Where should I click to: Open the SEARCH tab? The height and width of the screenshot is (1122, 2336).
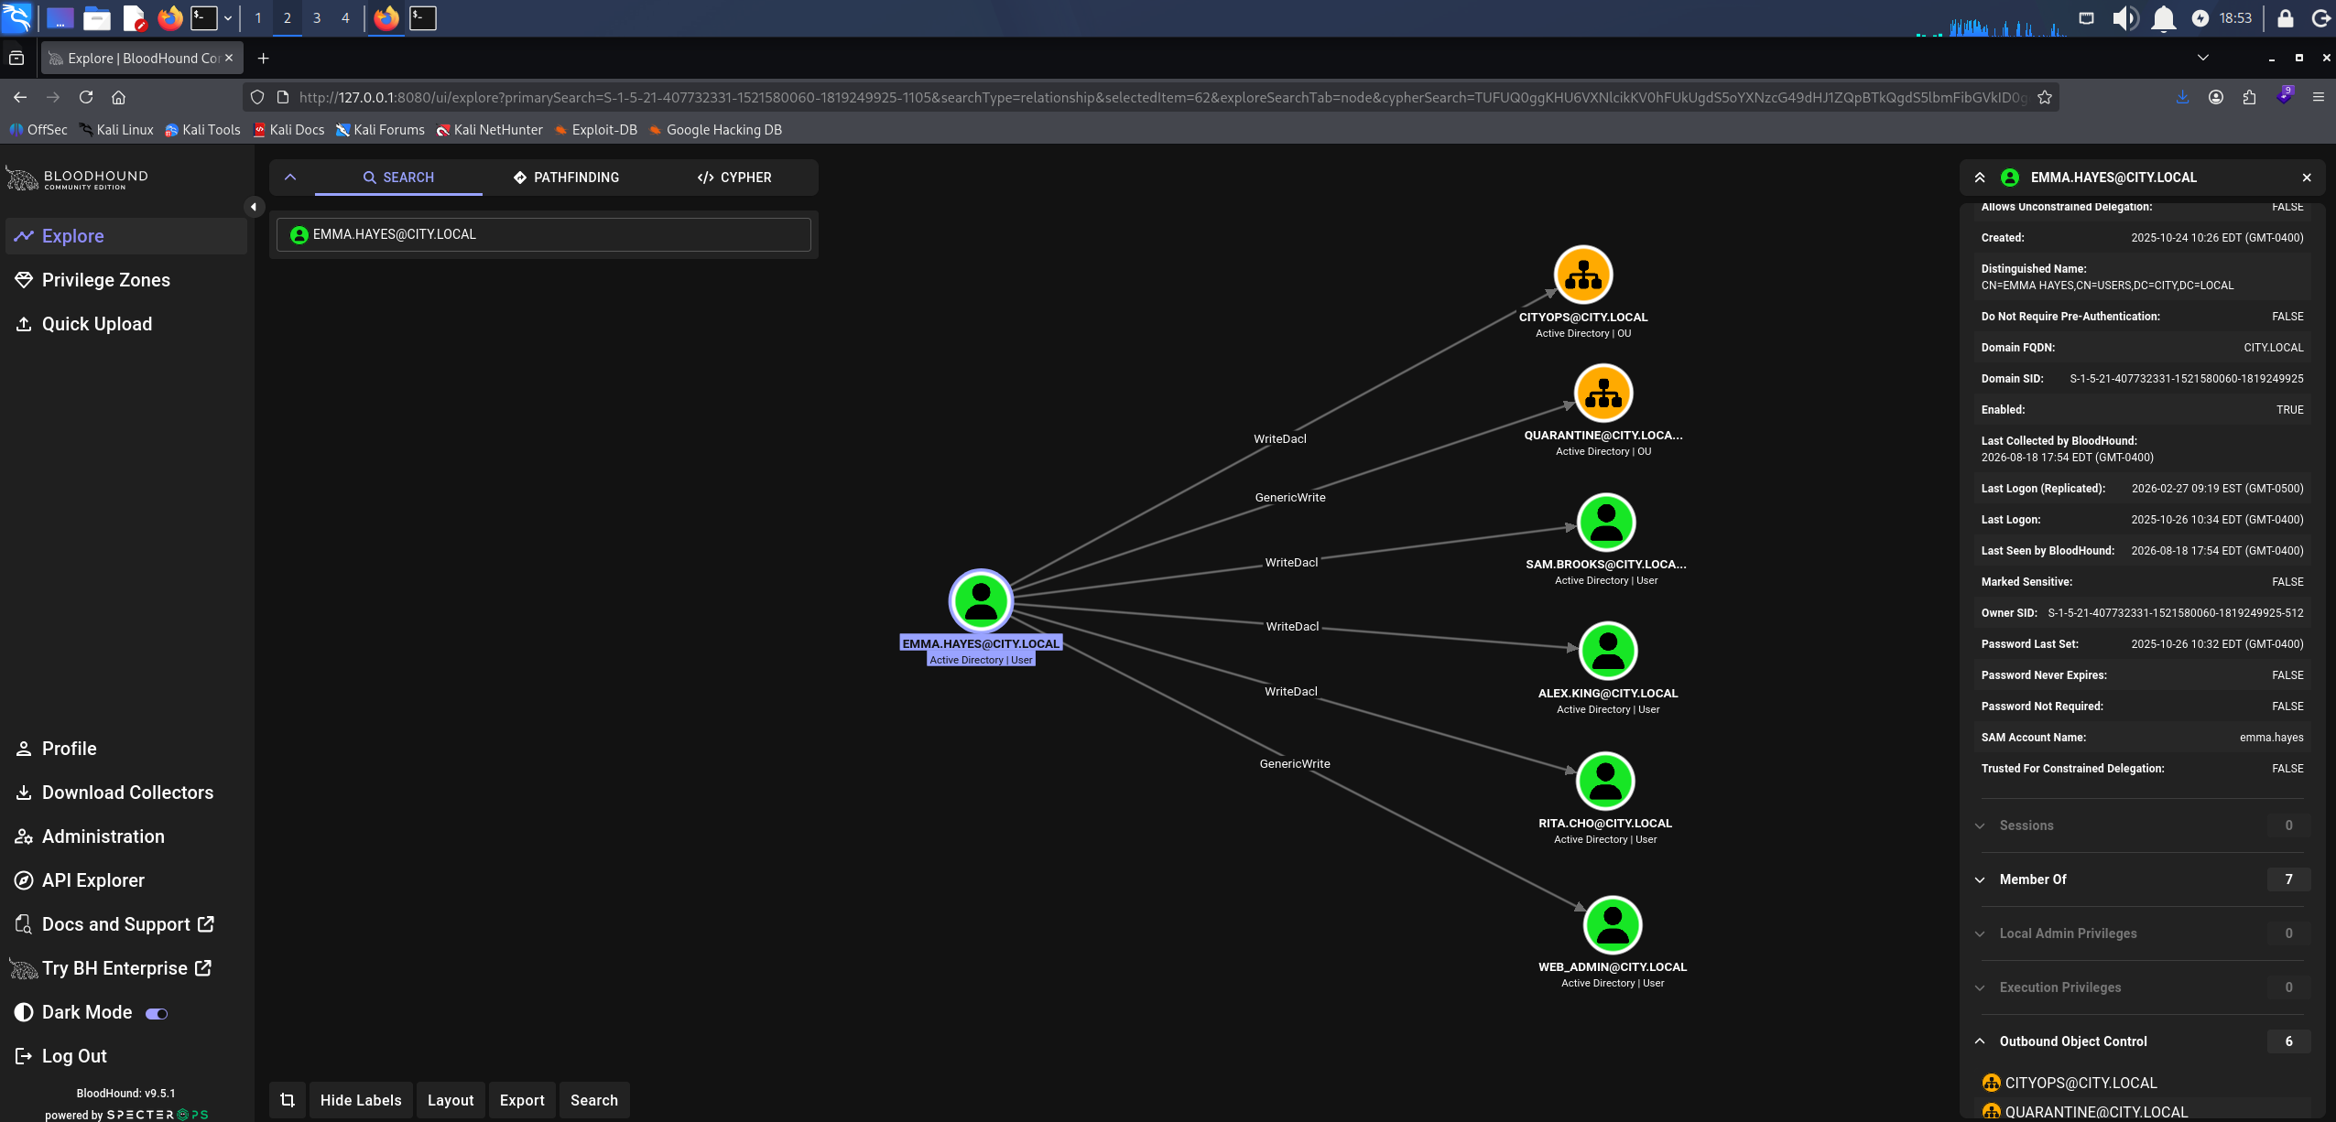(x=398, y=178)
